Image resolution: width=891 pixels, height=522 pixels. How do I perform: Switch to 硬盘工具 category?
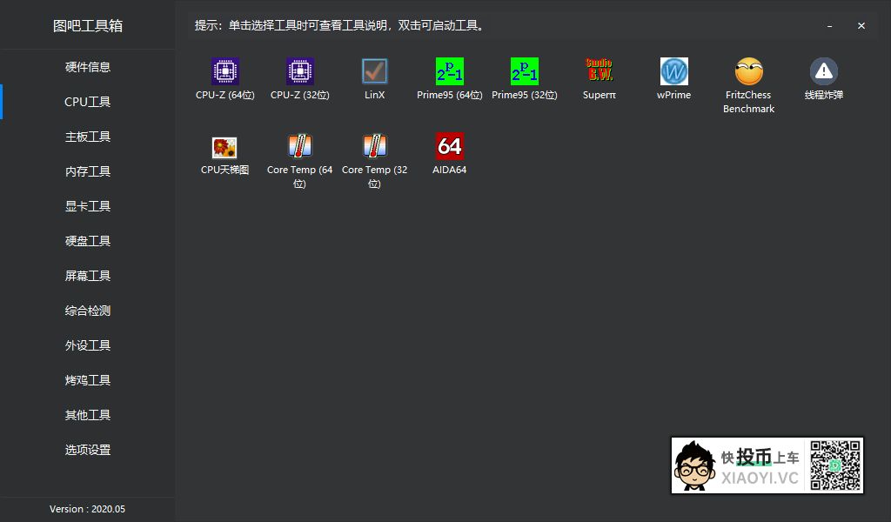pos(88,241)
